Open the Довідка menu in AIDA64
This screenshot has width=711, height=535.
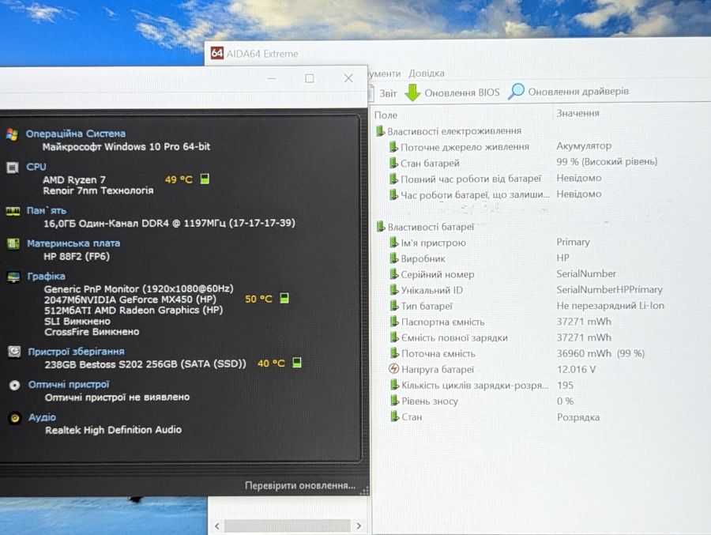tap(427, 73)
